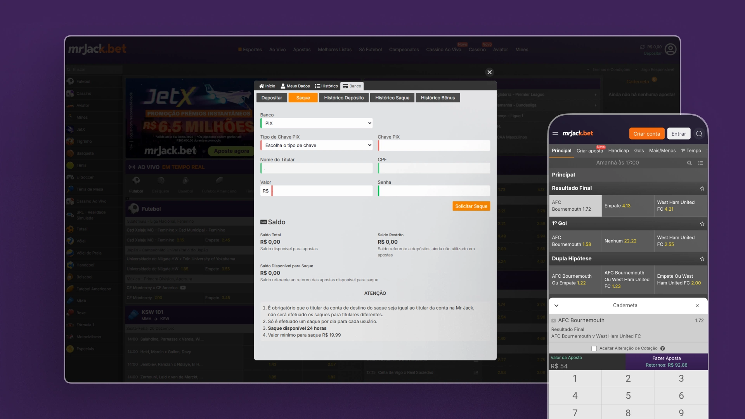Click the balance refresh icon

coord(642,47)
